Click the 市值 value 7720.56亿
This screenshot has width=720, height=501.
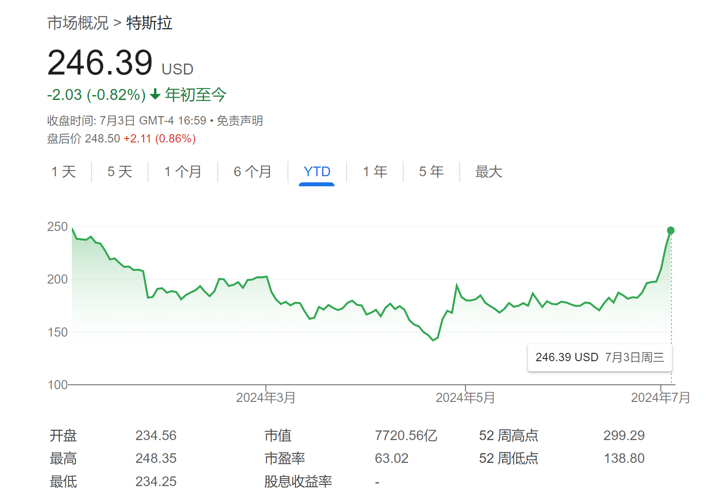[406, 435]
